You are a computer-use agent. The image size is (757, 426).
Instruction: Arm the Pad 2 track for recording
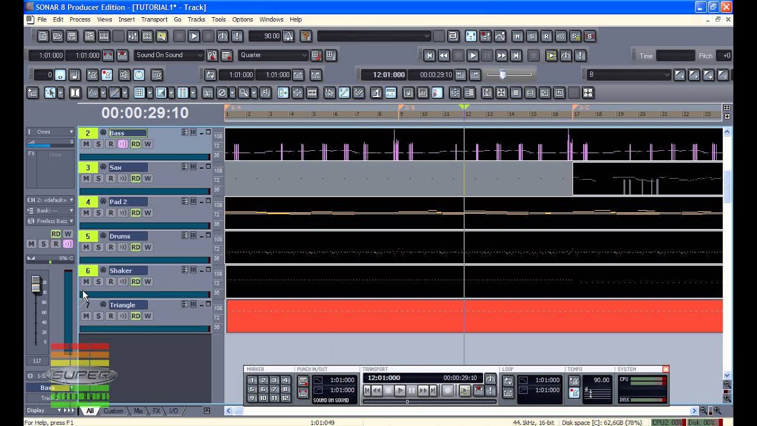click(110, 212)
